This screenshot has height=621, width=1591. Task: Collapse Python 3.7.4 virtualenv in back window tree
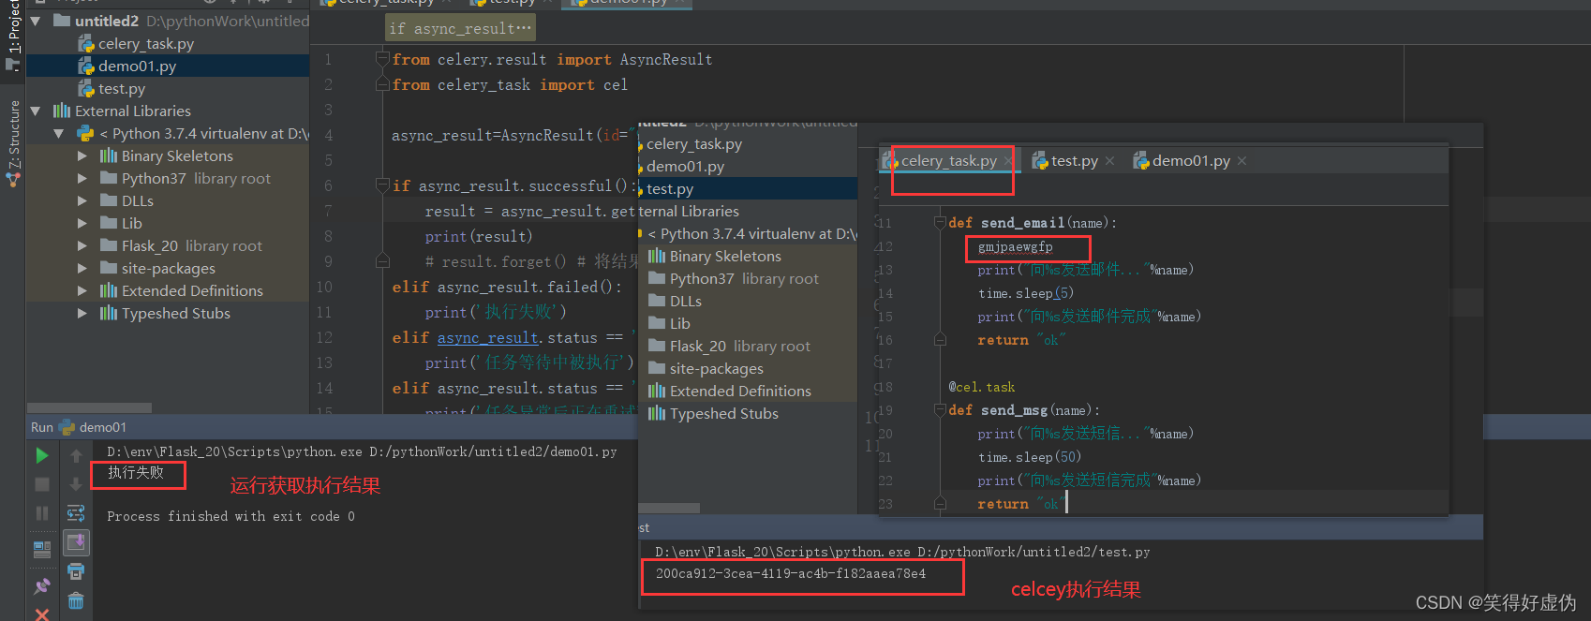(x=59, y=133)
